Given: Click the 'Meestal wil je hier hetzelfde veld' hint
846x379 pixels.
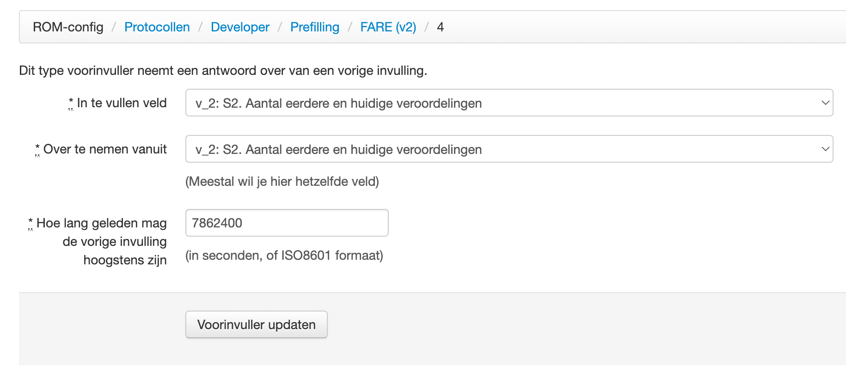Looking at the screenshot, I should 282,182.
